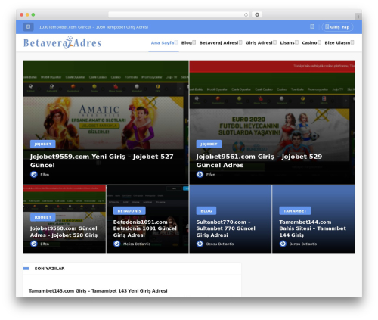Expand the Giriş Adresi submenu arrow
This screenshot has width=378, height=320.
pyautogui.click(x=274, y=42)
